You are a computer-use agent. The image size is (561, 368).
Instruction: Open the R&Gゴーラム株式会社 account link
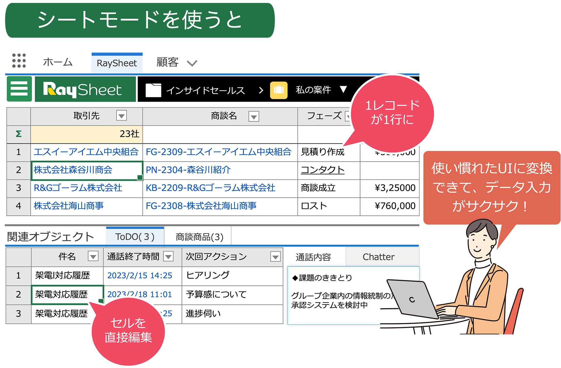click(x=78, y=188)
